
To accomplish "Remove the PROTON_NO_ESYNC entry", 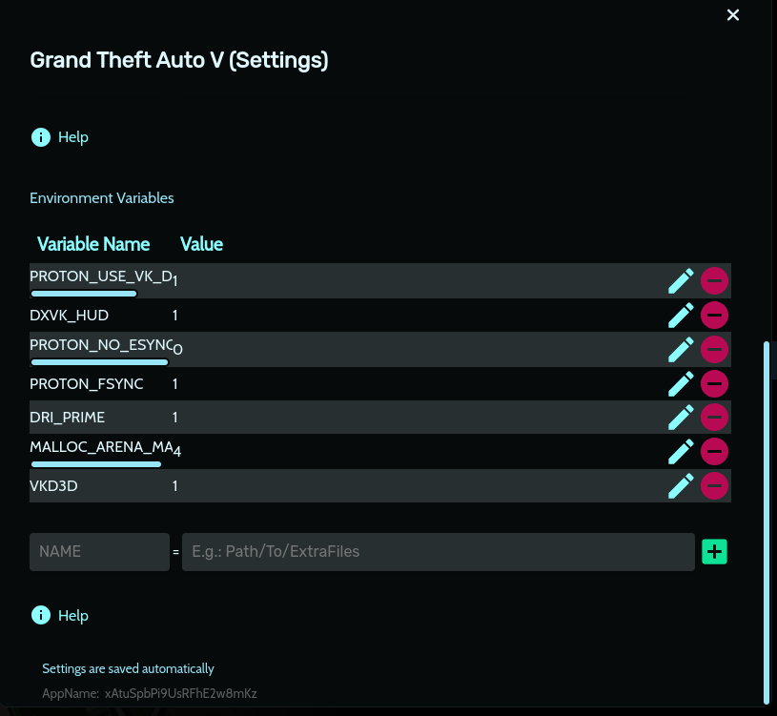I will [715, 349].
